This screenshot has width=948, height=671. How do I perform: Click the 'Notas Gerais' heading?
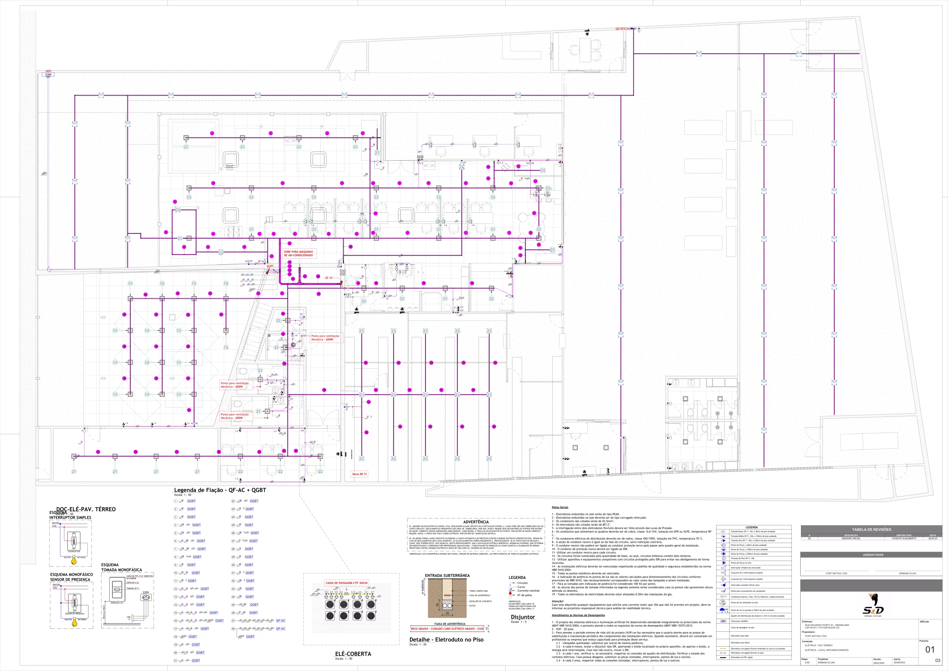[x=560, y=507]
